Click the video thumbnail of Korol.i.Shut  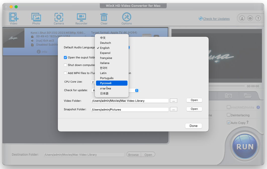pos(14,38)
